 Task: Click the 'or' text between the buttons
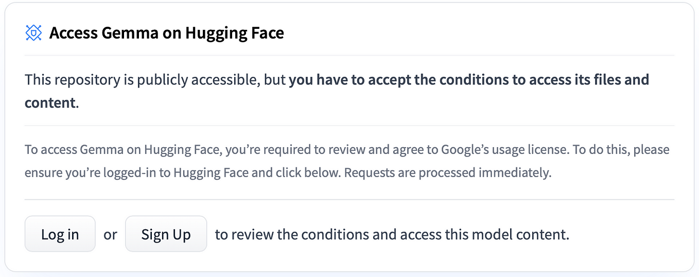[x=110, y=235]
